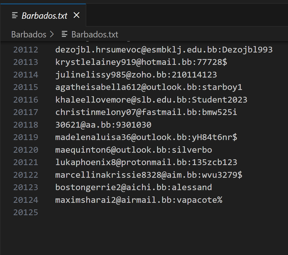Viewport: 288px width, 255px height.
Task: Close the Barbados.txt editor tab
Action: click(x=76, y=16)
